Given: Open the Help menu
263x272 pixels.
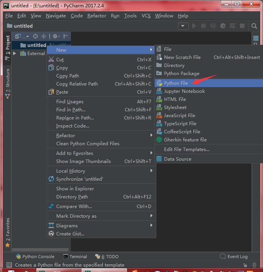Looking at the screenshot, I should pos(183,16).
